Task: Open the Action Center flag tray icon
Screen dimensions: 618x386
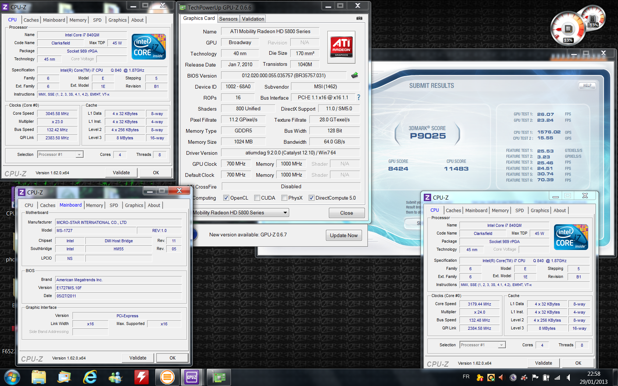Action: tap(535, 377)
